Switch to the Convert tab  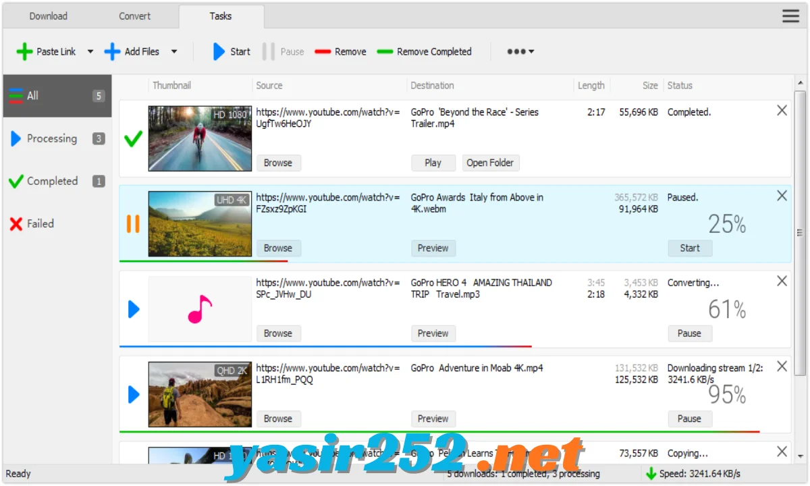coord(135,16)
